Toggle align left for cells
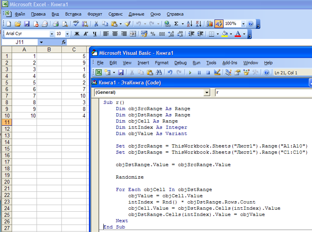 click(106, 34)
